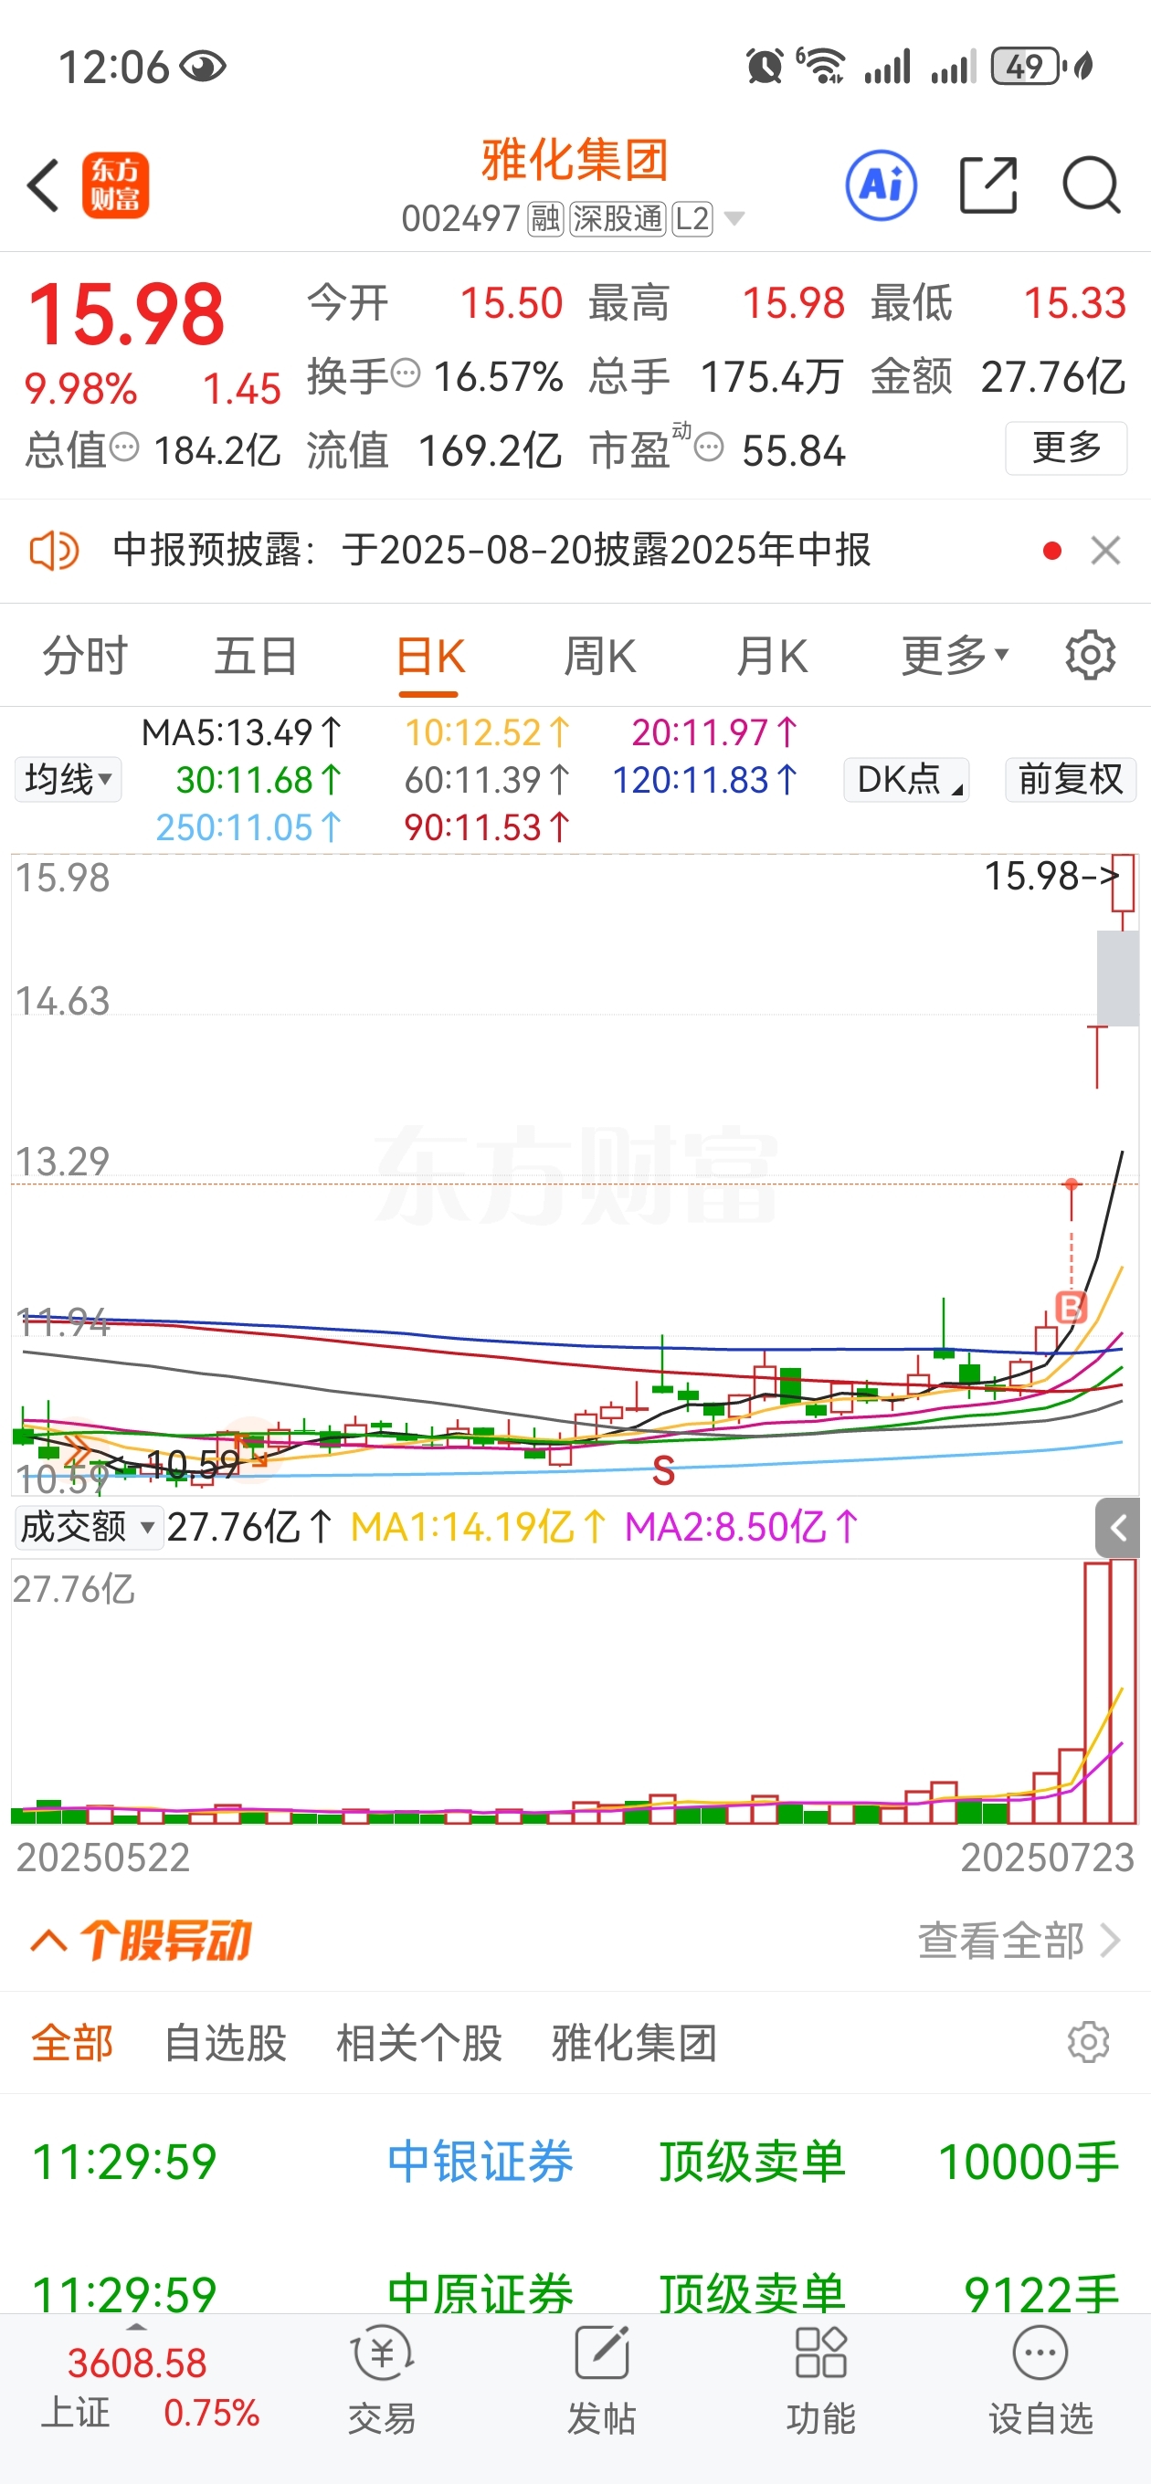The width and height of the screenshot is (1151, 2484).
Task: Tap the 总值 info icon
Action: pos(124,447)
